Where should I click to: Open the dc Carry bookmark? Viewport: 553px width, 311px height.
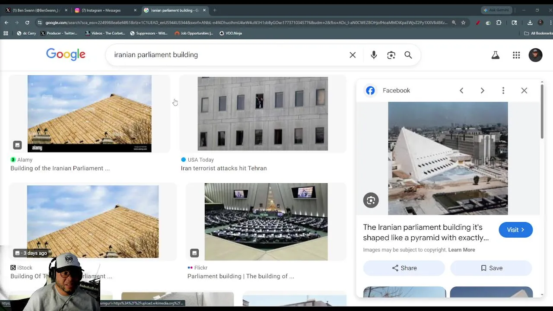click(x=26, y=33)
